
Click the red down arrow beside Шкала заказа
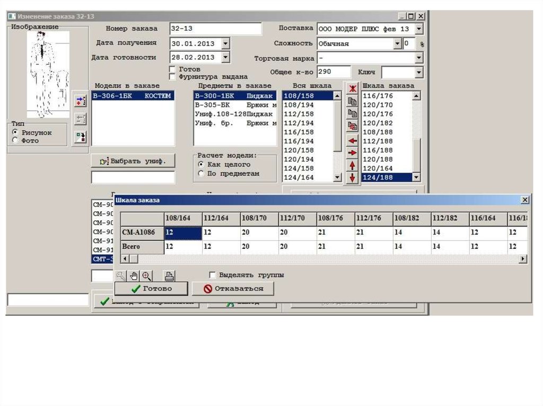click(353, 178)
